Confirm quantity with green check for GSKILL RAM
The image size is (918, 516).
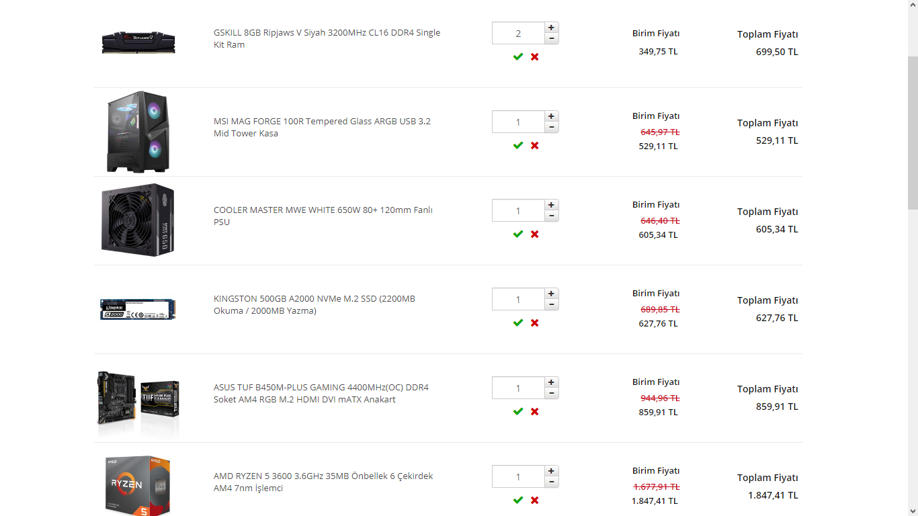tap(517, 57)
